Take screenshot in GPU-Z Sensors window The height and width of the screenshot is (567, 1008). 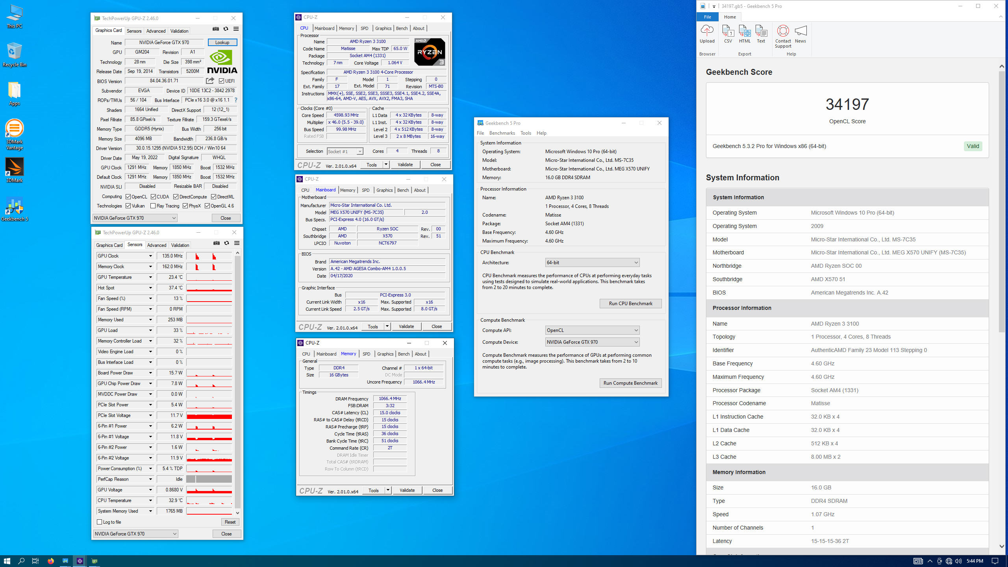pos(217,243)
